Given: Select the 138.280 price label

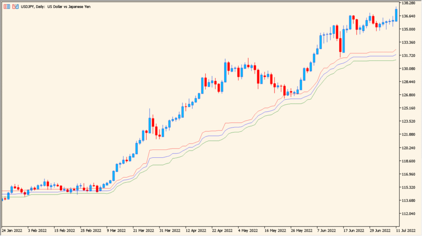Looking at the screenshot, I should tap(408, 3).
